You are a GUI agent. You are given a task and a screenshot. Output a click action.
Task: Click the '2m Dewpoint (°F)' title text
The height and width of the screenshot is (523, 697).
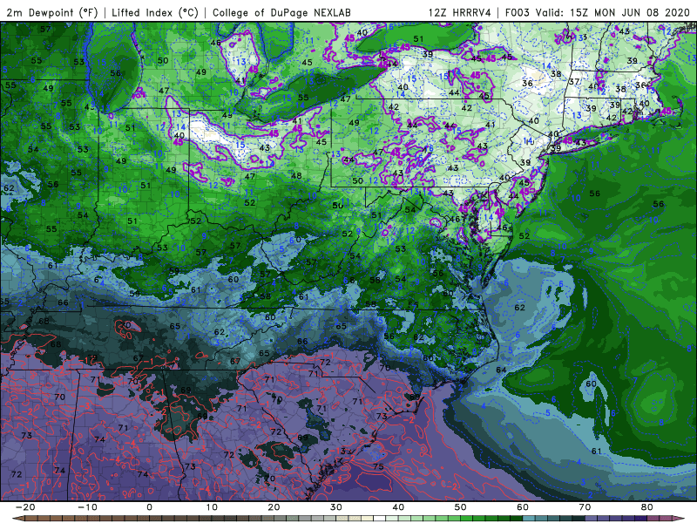(x=51, y=12)
